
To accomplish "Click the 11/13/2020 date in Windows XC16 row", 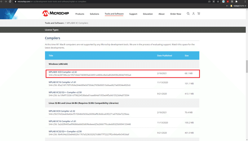I will 162,83.
